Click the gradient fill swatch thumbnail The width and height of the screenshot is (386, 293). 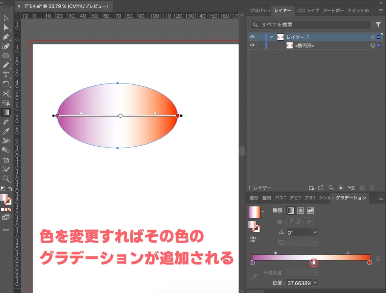(x=254, y=211)
